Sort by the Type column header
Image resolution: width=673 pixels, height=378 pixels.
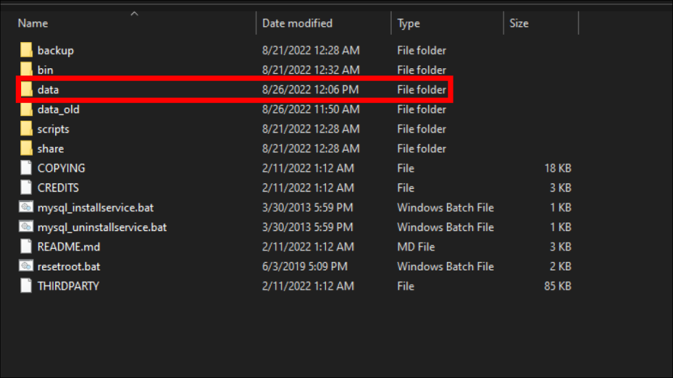click(x=408, y=23)
